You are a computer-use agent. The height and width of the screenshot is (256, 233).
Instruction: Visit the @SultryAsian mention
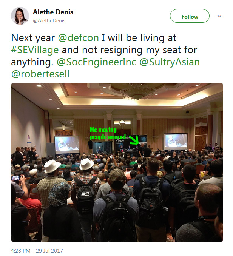click(170, 62)
